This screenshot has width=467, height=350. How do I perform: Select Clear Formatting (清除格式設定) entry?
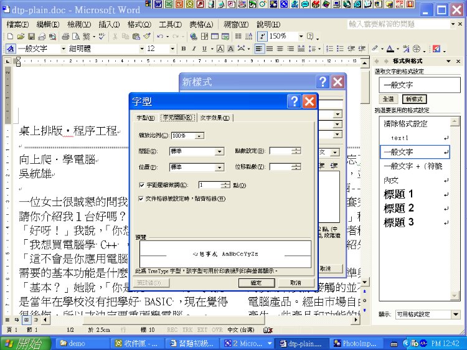point(415,123)
